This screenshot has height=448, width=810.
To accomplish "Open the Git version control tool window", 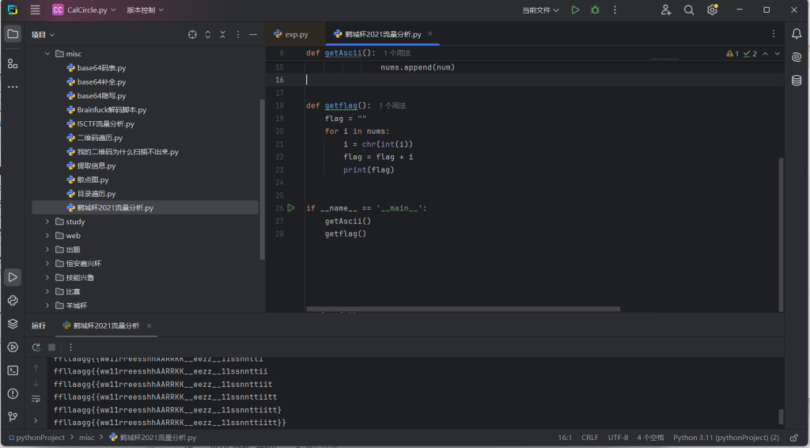I will (x=13, y=416).
